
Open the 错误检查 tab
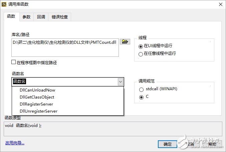pos(59,17)
